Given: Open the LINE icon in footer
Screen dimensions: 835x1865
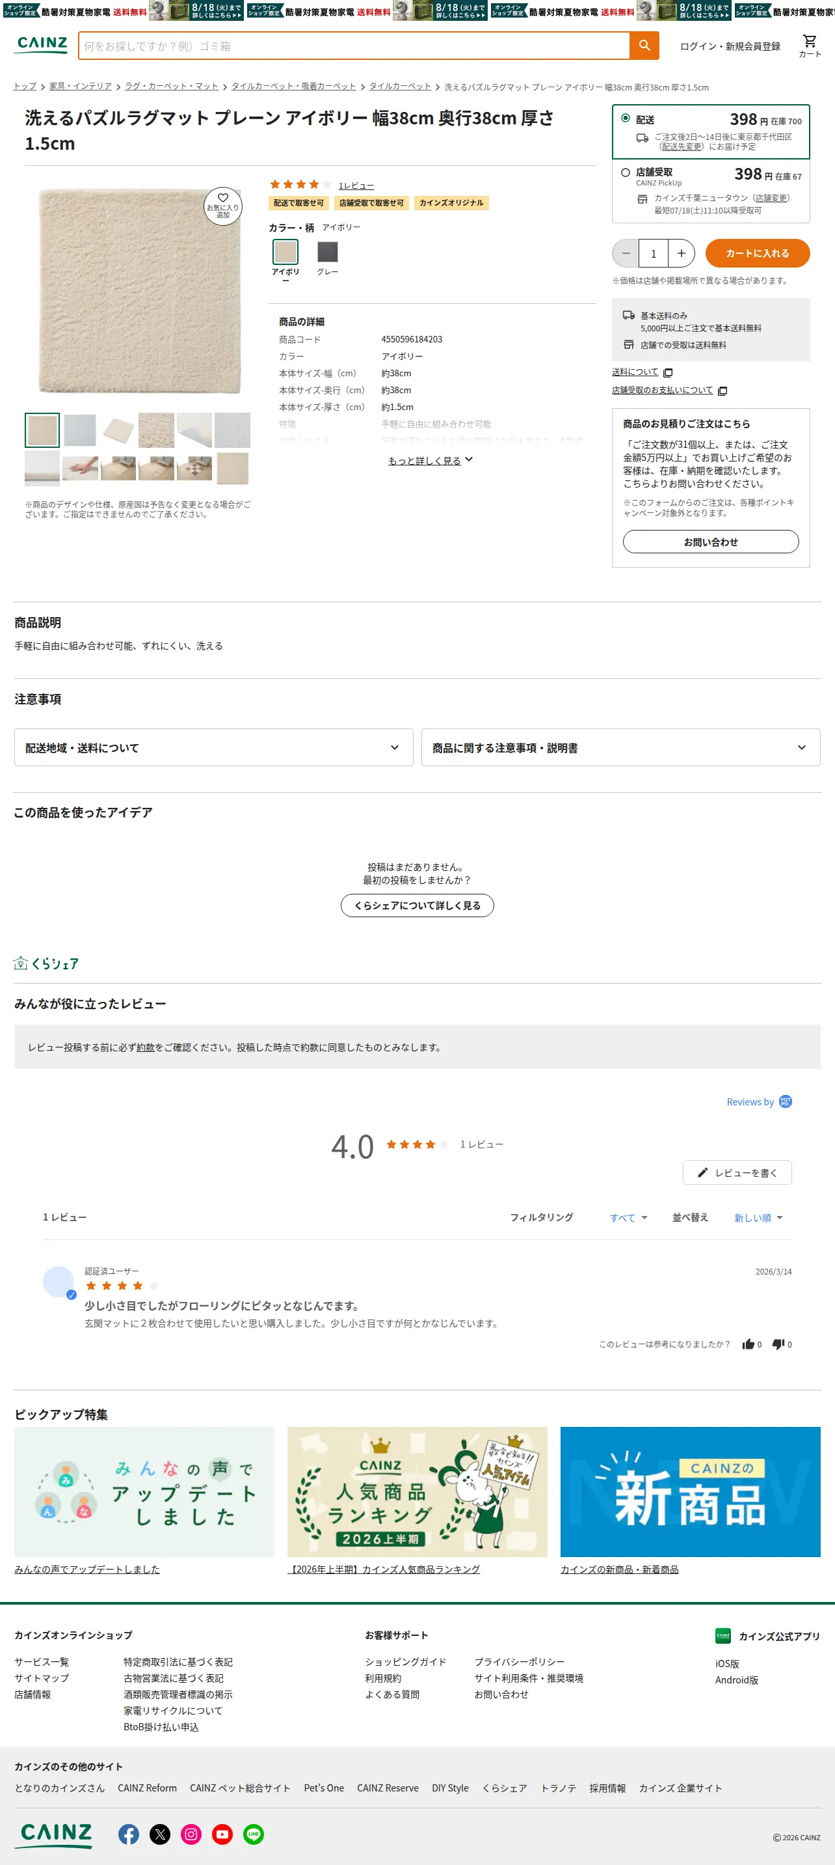Looking at the screenshot, I should (253, 1833).
